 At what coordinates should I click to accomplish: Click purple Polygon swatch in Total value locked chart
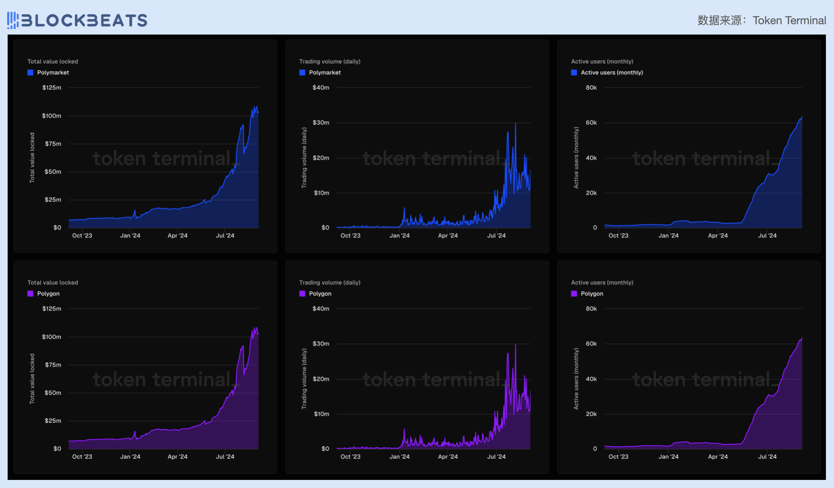pyautogui.click(x=31, y=294)
